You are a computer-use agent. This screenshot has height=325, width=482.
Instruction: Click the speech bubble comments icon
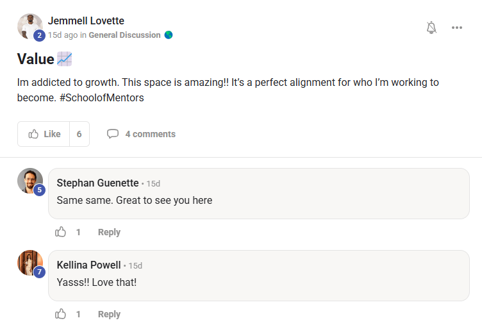tap(113, 134)
